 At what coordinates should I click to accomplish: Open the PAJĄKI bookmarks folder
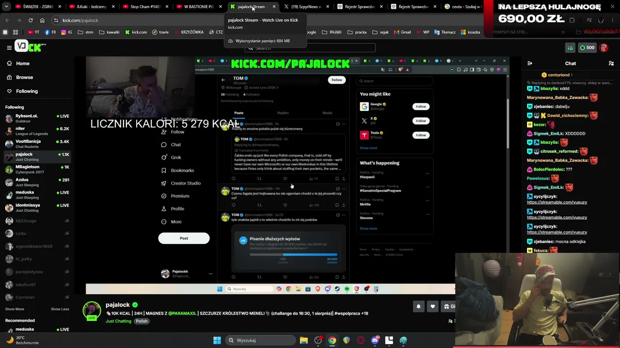tap(331, 32)
